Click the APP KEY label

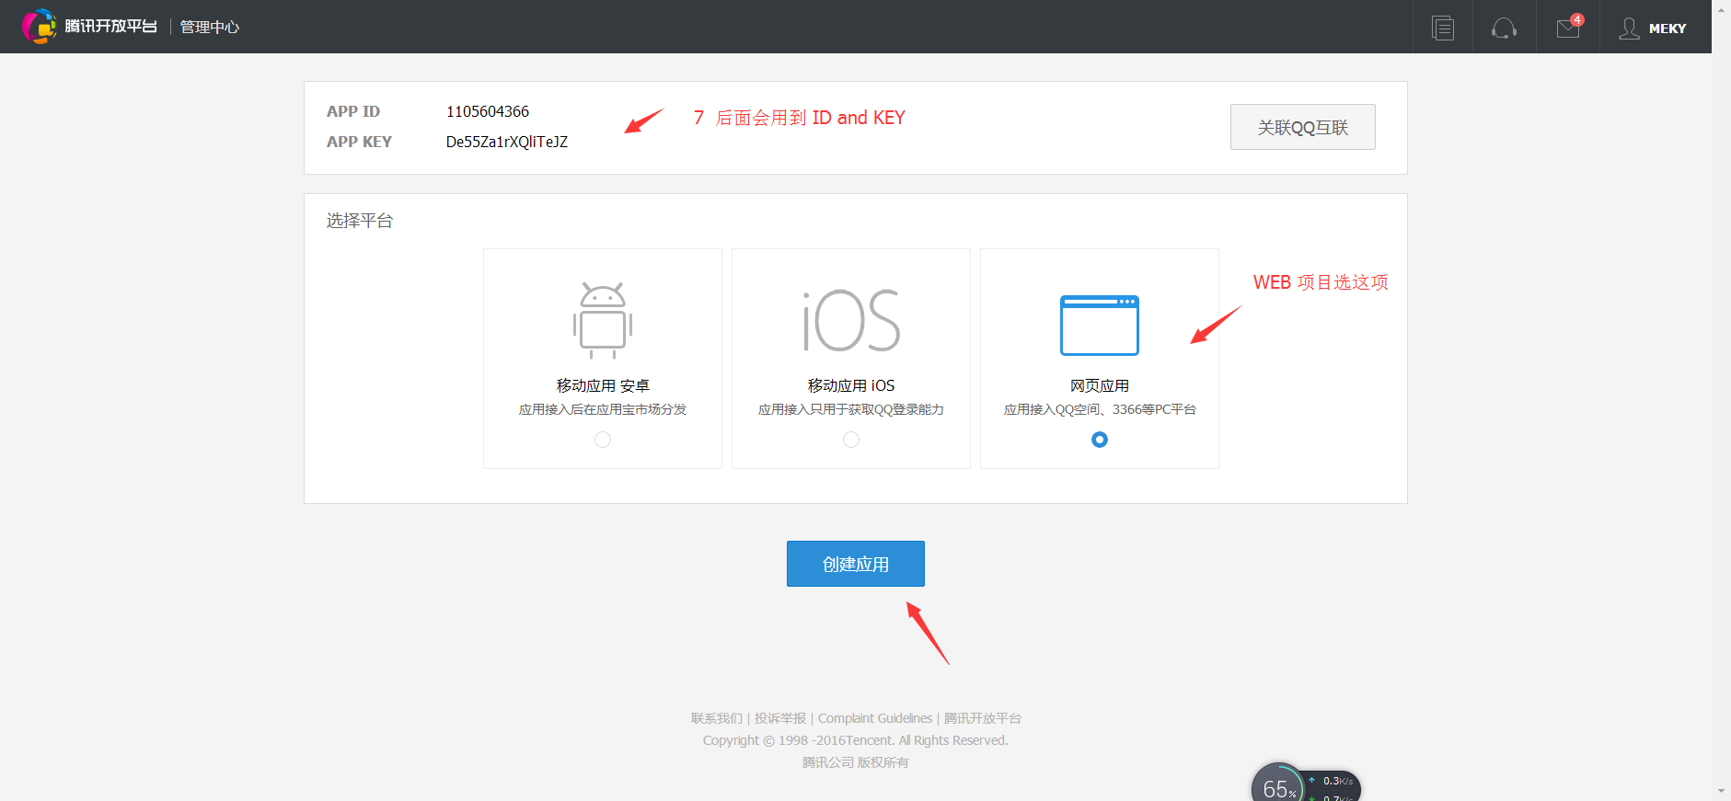(x=360, y=142)
